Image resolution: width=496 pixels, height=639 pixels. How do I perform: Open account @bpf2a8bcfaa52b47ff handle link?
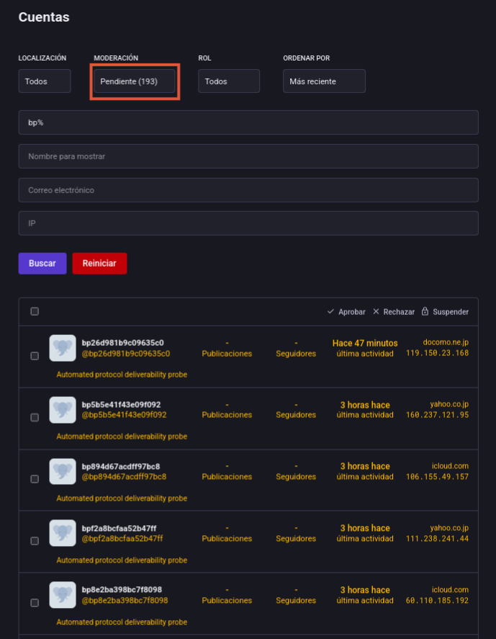[122, 538]
